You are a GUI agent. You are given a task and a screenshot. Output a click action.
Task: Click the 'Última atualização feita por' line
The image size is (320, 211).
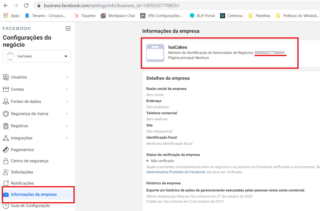coord(199,196)
